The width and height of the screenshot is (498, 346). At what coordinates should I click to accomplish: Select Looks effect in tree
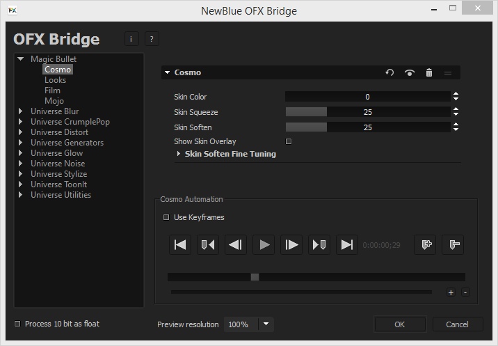[x=55, y=80]
